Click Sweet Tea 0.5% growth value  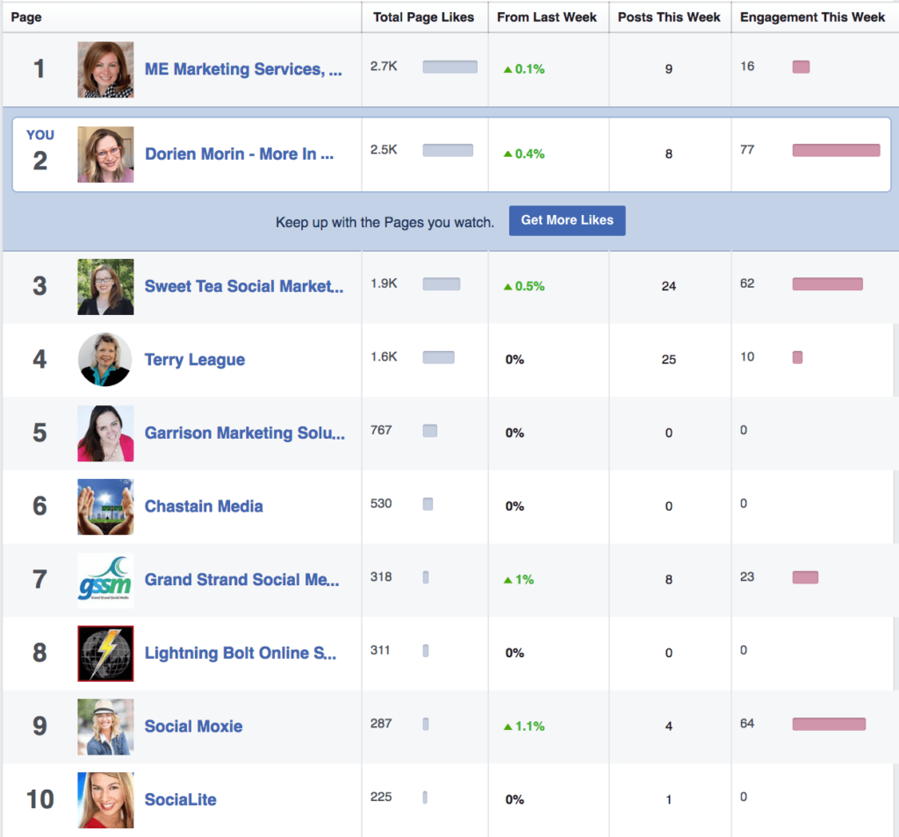point(524,286)
